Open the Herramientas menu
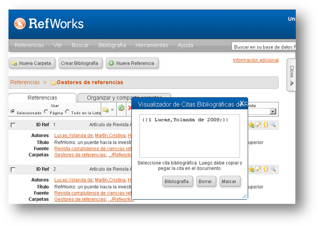Viewport: 318px width, 226px height. tap(152, 45)
